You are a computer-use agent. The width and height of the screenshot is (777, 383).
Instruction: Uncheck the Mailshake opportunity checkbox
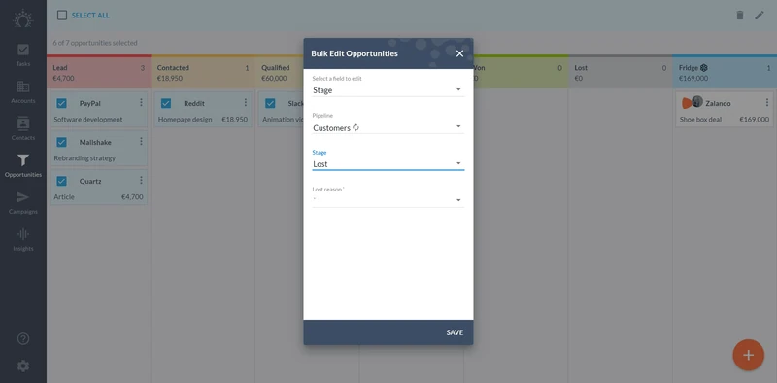point(61,142)
